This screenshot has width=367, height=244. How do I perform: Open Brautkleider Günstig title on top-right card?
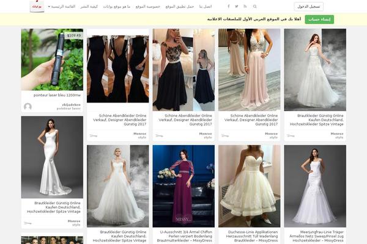[317, 120]
